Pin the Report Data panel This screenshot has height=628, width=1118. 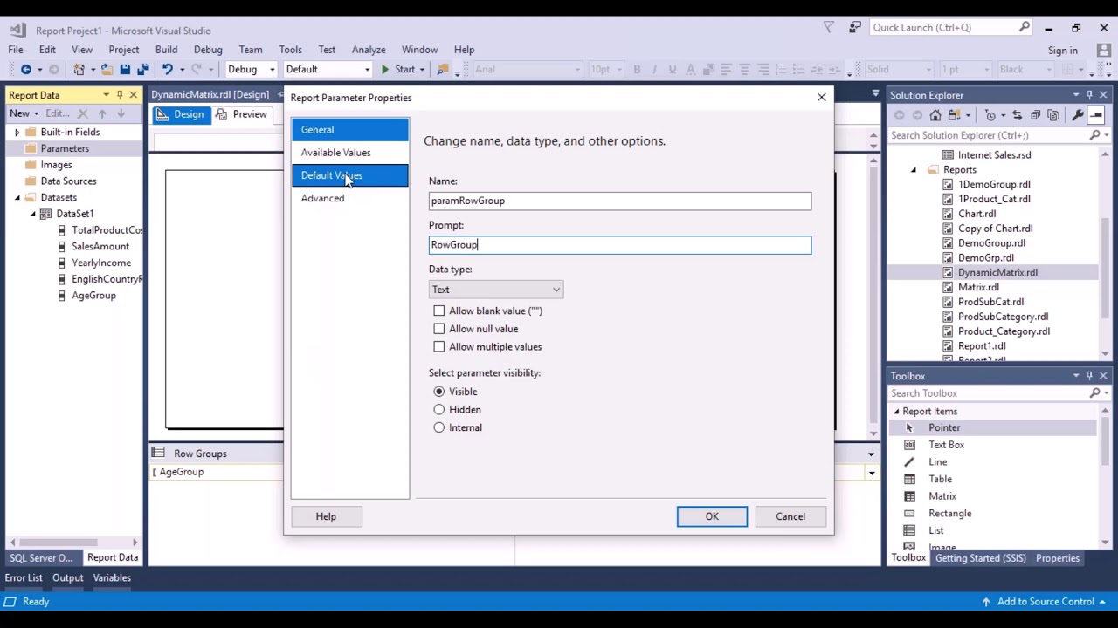click(x=120, y=95)
